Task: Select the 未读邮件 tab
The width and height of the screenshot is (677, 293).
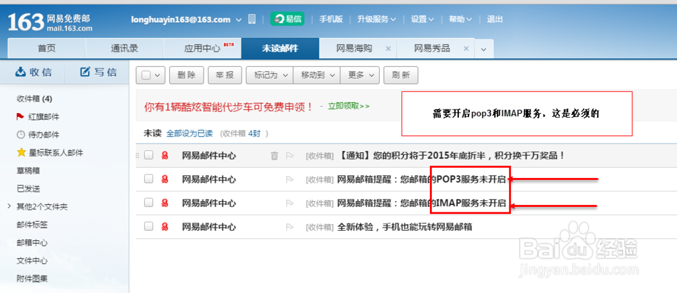Action: tap(280, 48)
